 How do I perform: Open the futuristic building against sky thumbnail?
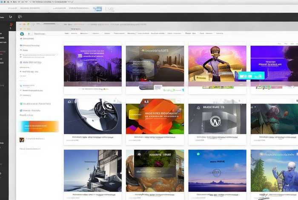92,170
